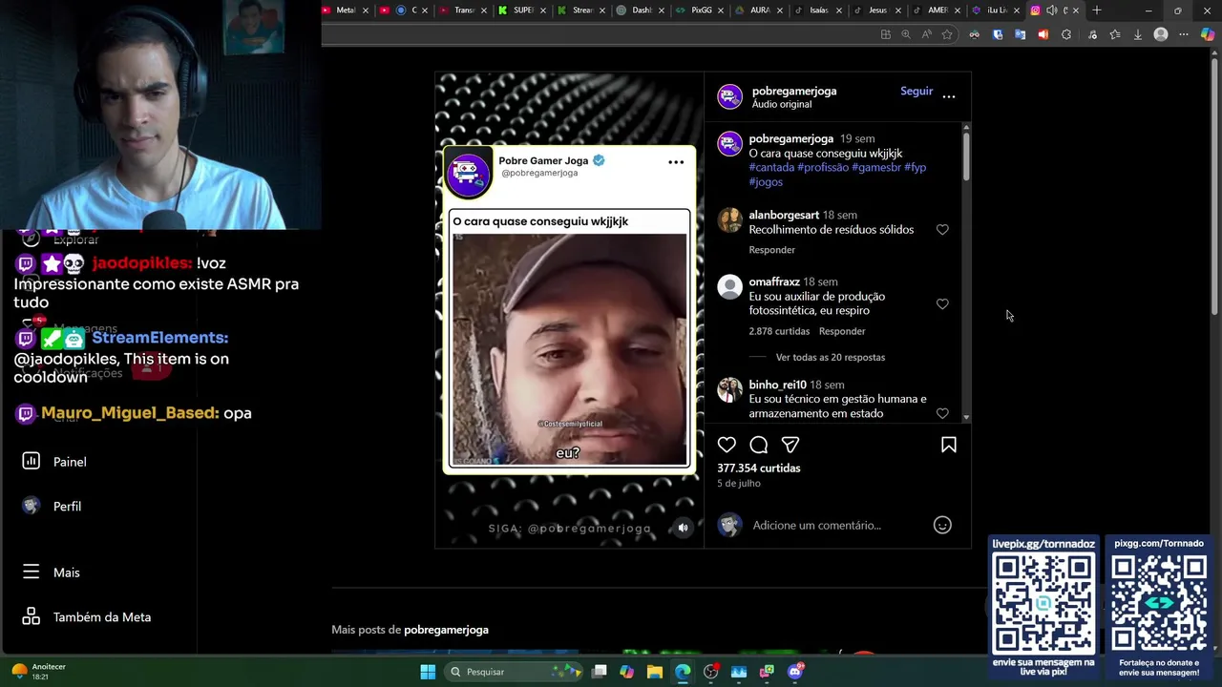The image size is (1222, 687).
Task: Open a new browser tab
Action: tap(1097, 10)
